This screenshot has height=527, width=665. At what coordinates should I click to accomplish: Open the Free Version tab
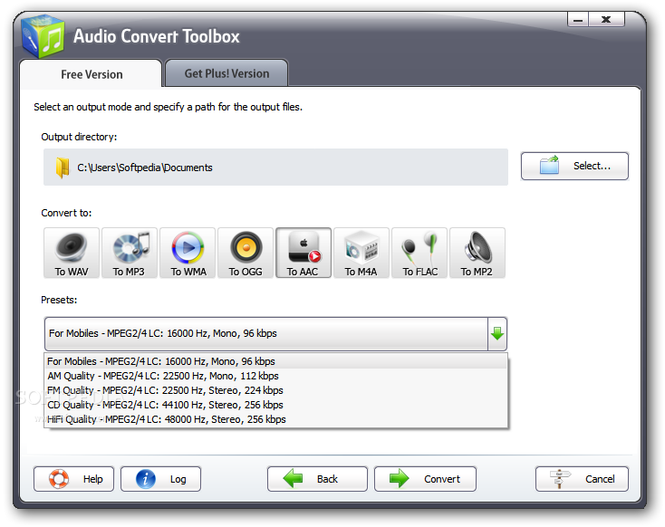pos(92,74)
